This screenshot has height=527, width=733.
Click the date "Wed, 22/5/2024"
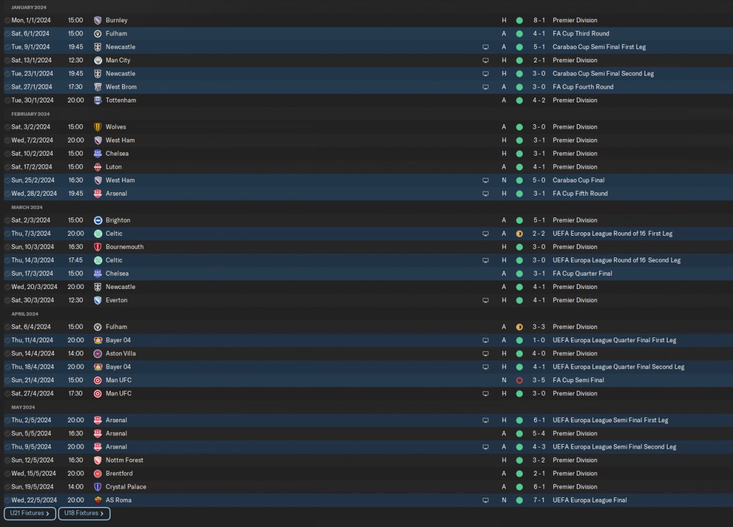pyautogui.click(x=34, y=500)
